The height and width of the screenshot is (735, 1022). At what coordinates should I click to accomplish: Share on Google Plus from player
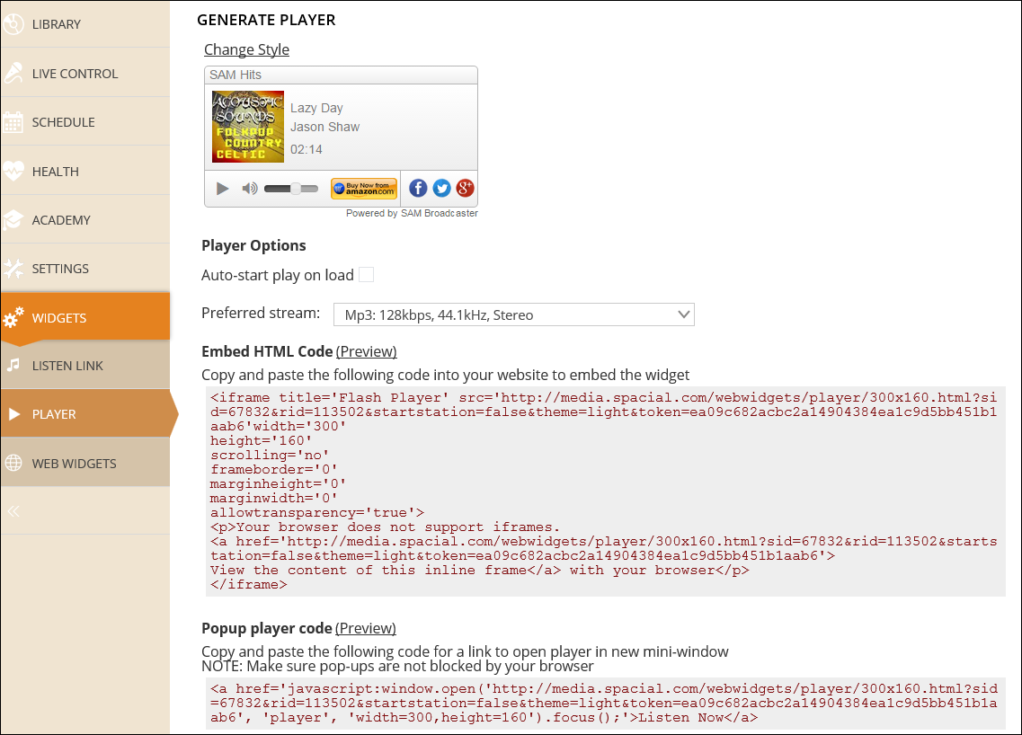(465, 189)
